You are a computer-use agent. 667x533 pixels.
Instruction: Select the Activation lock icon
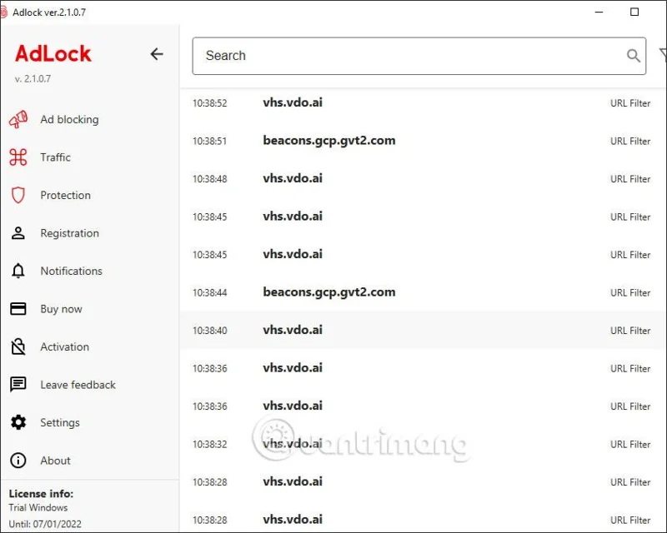click(18, 346)
